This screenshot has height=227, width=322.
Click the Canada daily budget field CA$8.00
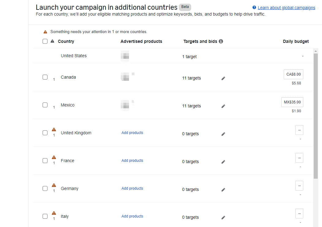[294, 74]
